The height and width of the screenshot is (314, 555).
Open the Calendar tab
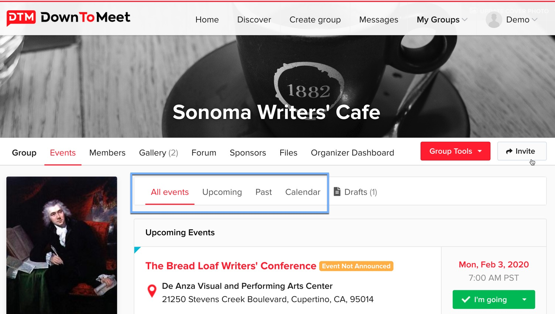click(x=302, y=192)
